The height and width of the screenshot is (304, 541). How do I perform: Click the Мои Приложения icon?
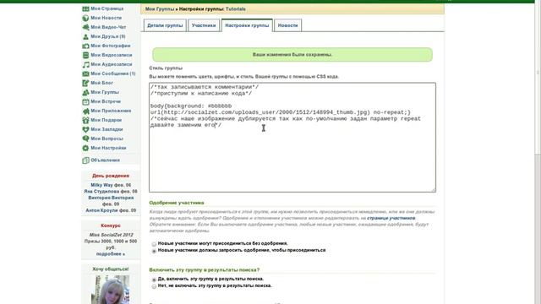(85, 111)
